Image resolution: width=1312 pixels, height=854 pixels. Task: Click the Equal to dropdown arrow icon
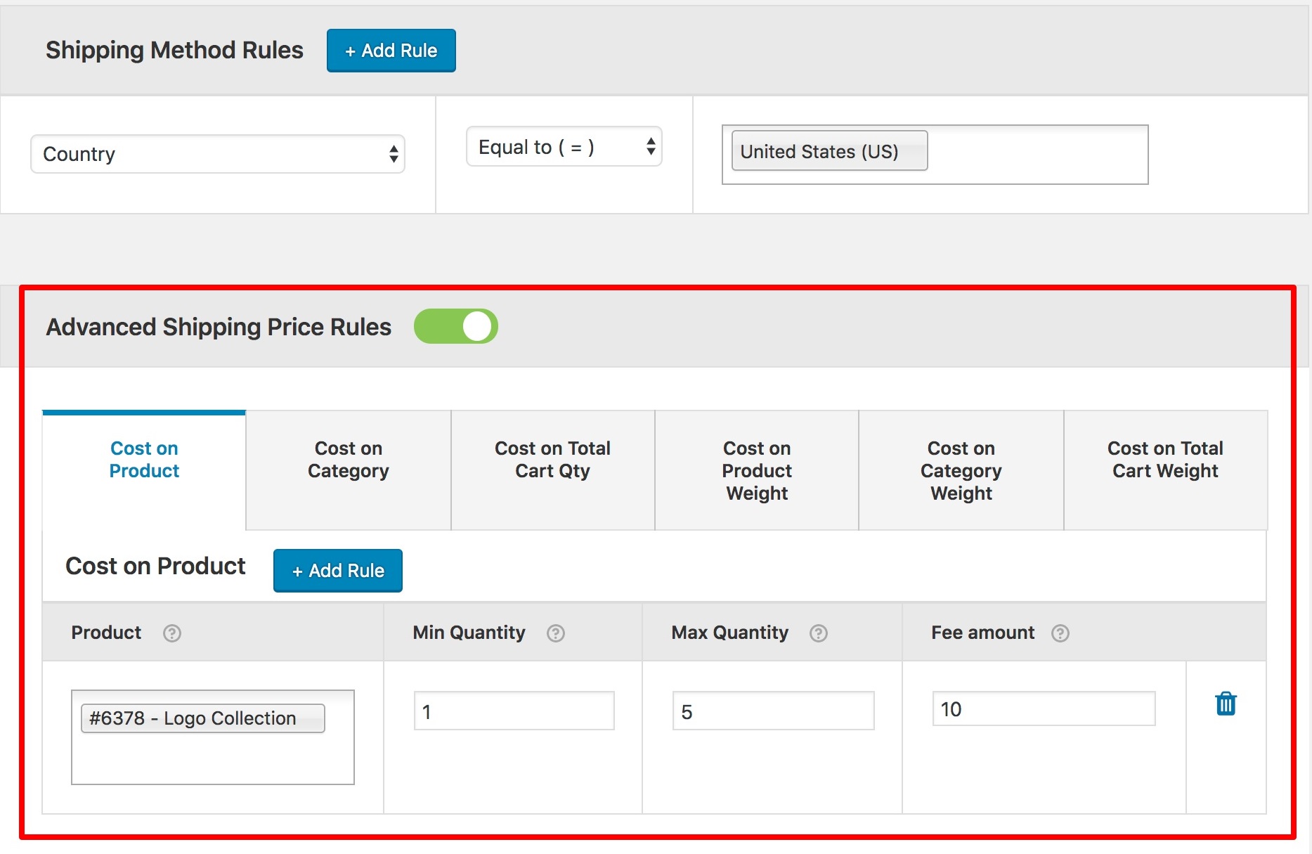pyautogui.click(x=652, y=146)
